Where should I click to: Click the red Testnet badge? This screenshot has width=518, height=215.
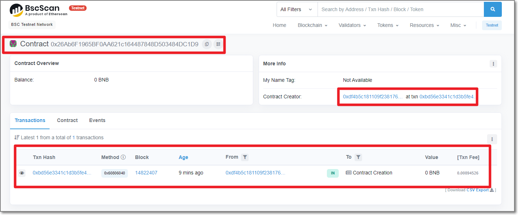point(78,8)
